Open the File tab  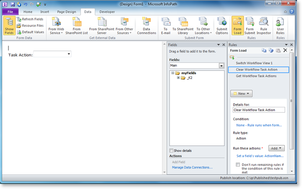point(10,12)
